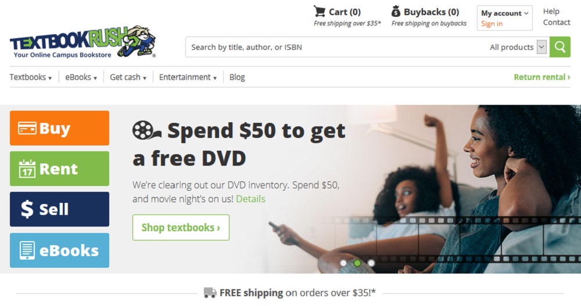The height and width of the screenshot is (306, 581).
Task: Go to the Blog menu item
Action: (237, 77)
